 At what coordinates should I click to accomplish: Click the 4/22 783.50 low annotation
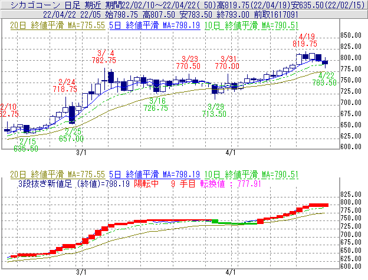click(x=324, y=79)
